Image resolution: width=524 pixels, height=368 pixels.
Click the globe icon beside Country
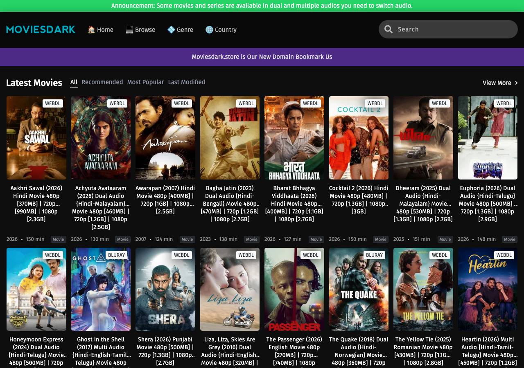point(209,29)
